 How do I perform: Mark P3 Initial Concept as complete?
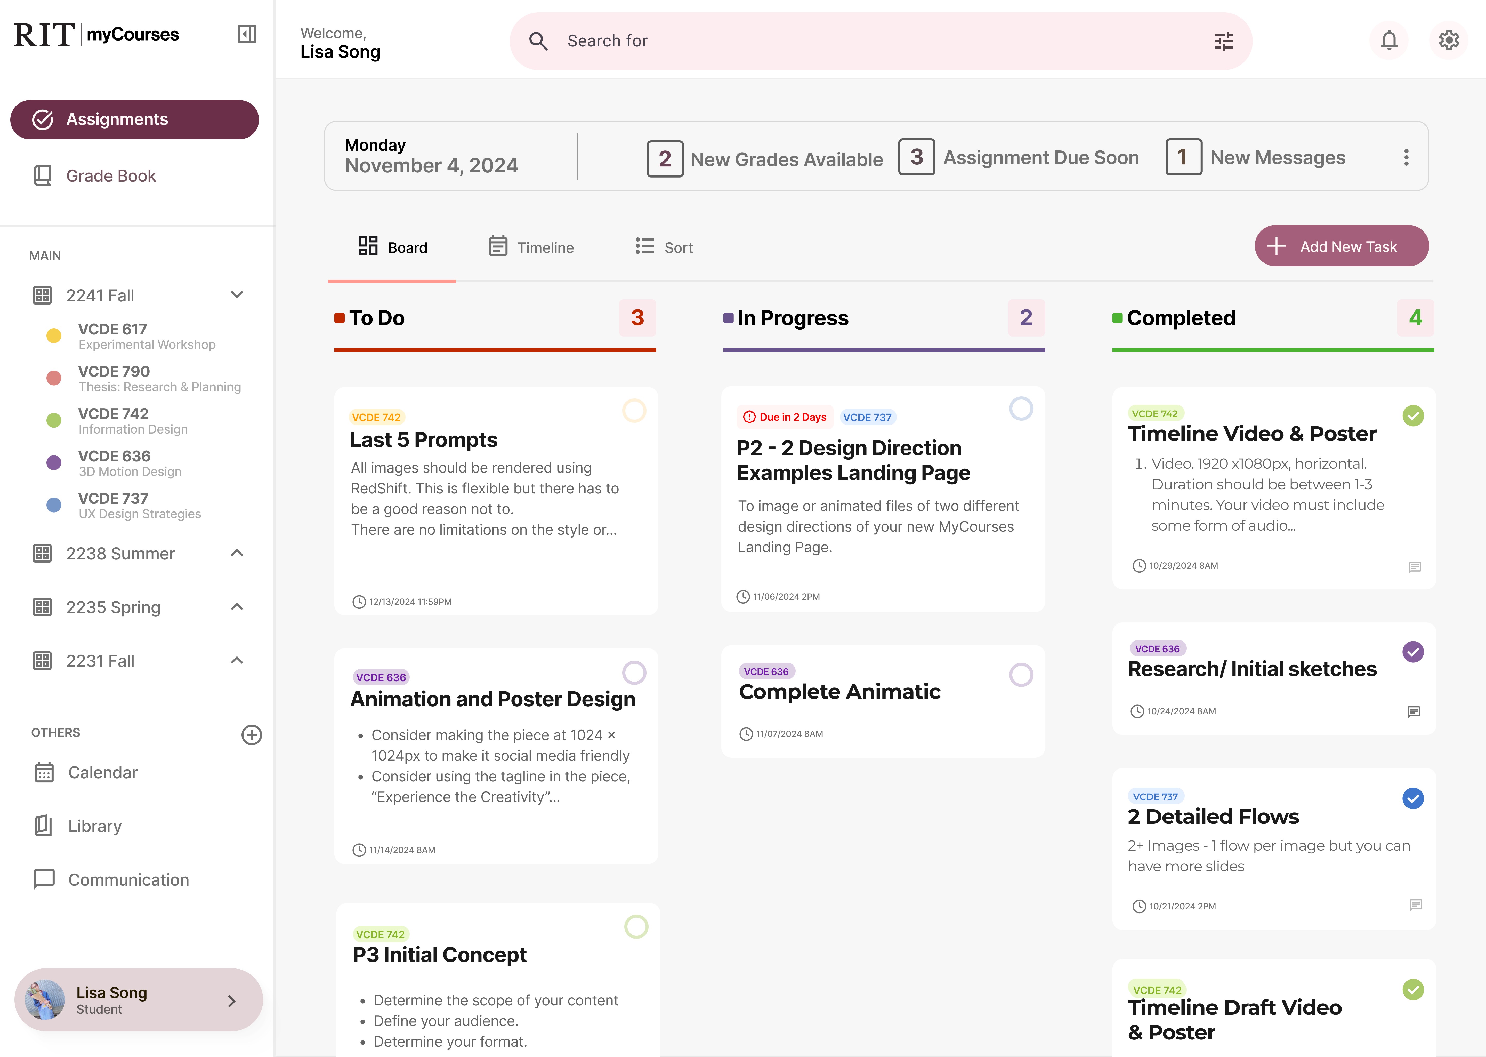click(636, 927)
